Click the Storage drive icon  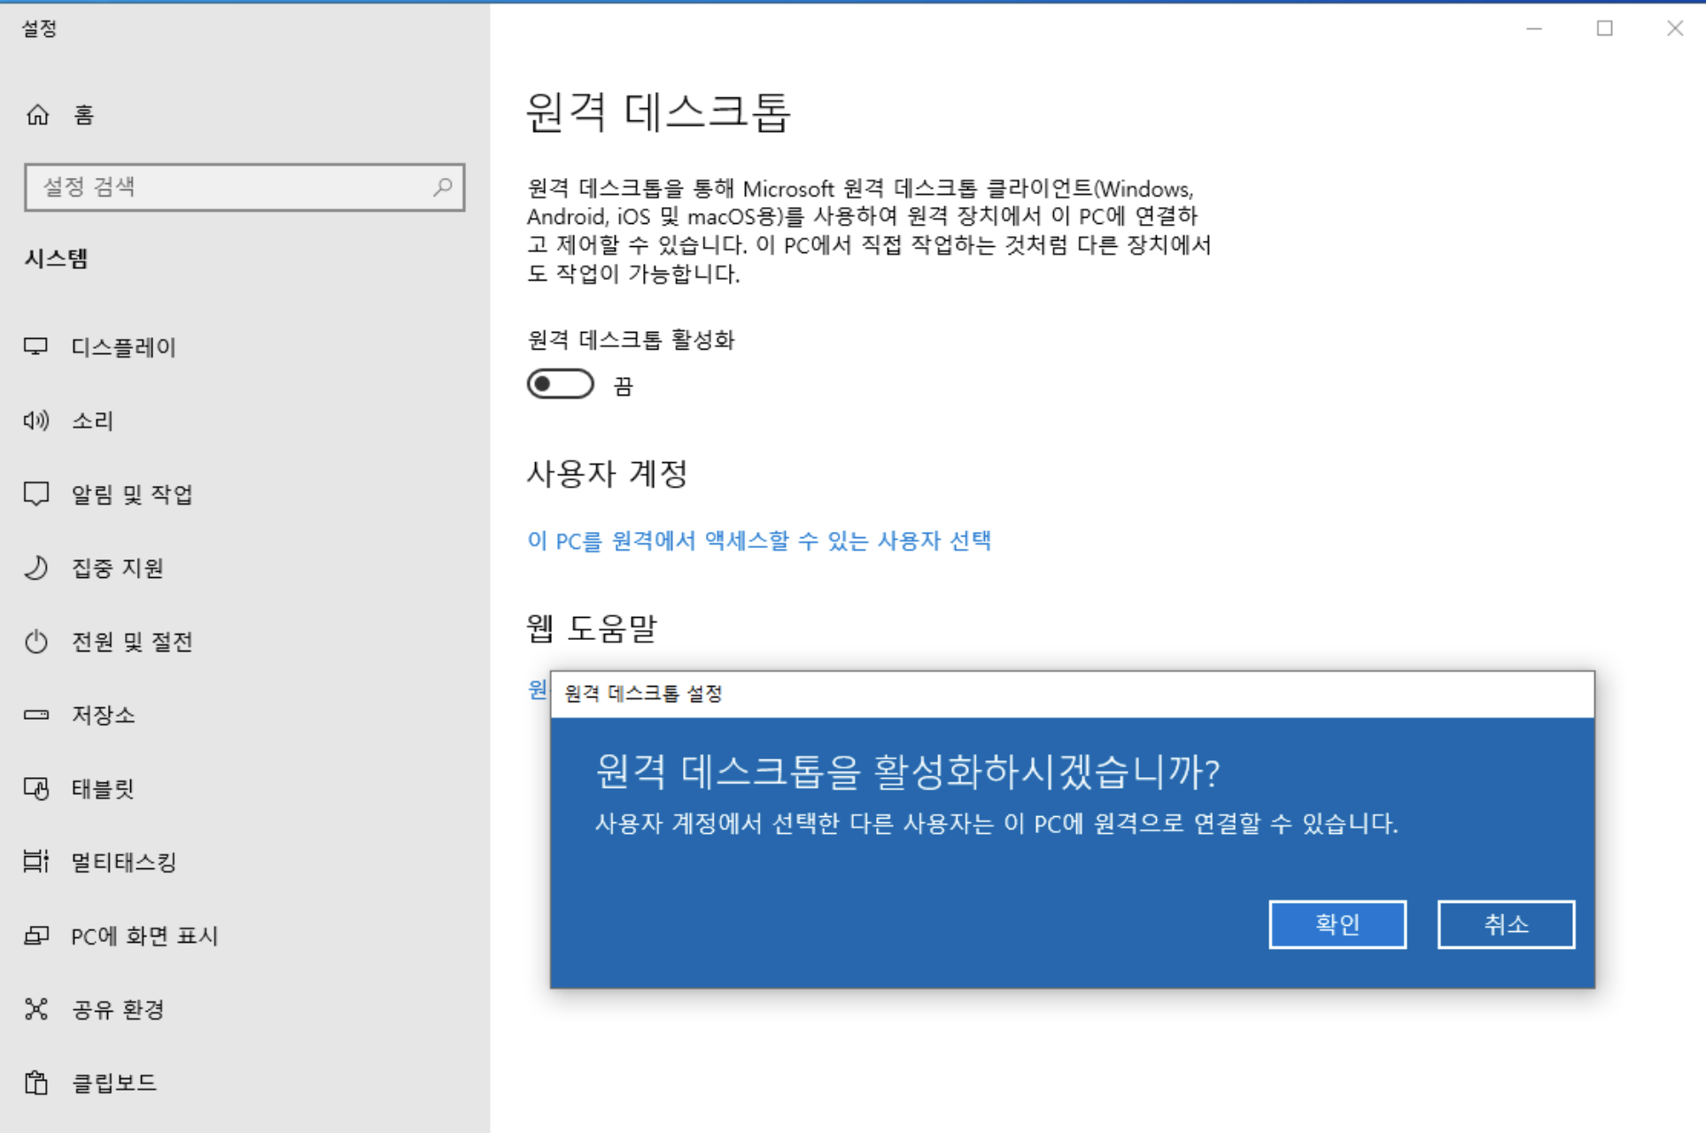[x=36, y=714]
